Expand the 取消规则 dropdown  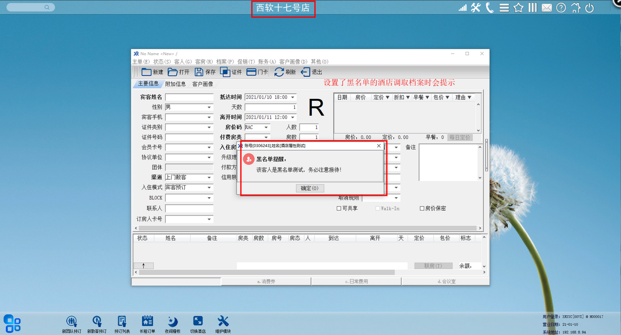396,198
